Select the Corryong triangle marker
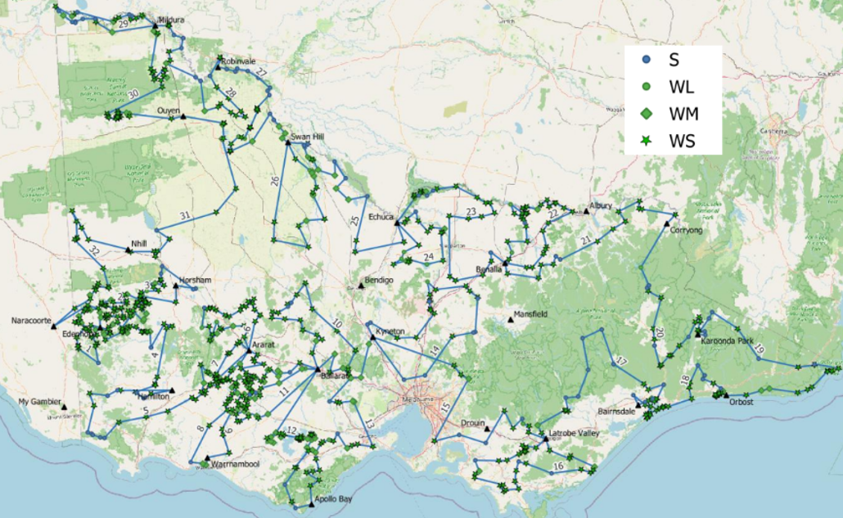Viewport: 843px width, 518px height. pyautogui.click(x=667, y=223)
